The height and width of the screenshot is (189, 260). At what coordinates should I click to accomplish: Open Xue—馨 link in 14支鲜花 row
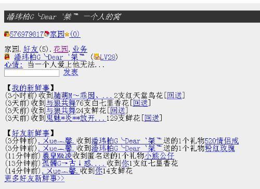tap(60, 171)
